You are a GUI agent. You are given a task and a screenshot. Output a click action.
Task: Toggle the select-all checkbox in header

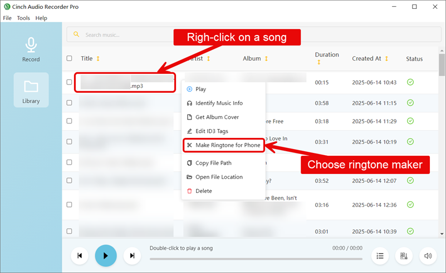coord(69,58)
